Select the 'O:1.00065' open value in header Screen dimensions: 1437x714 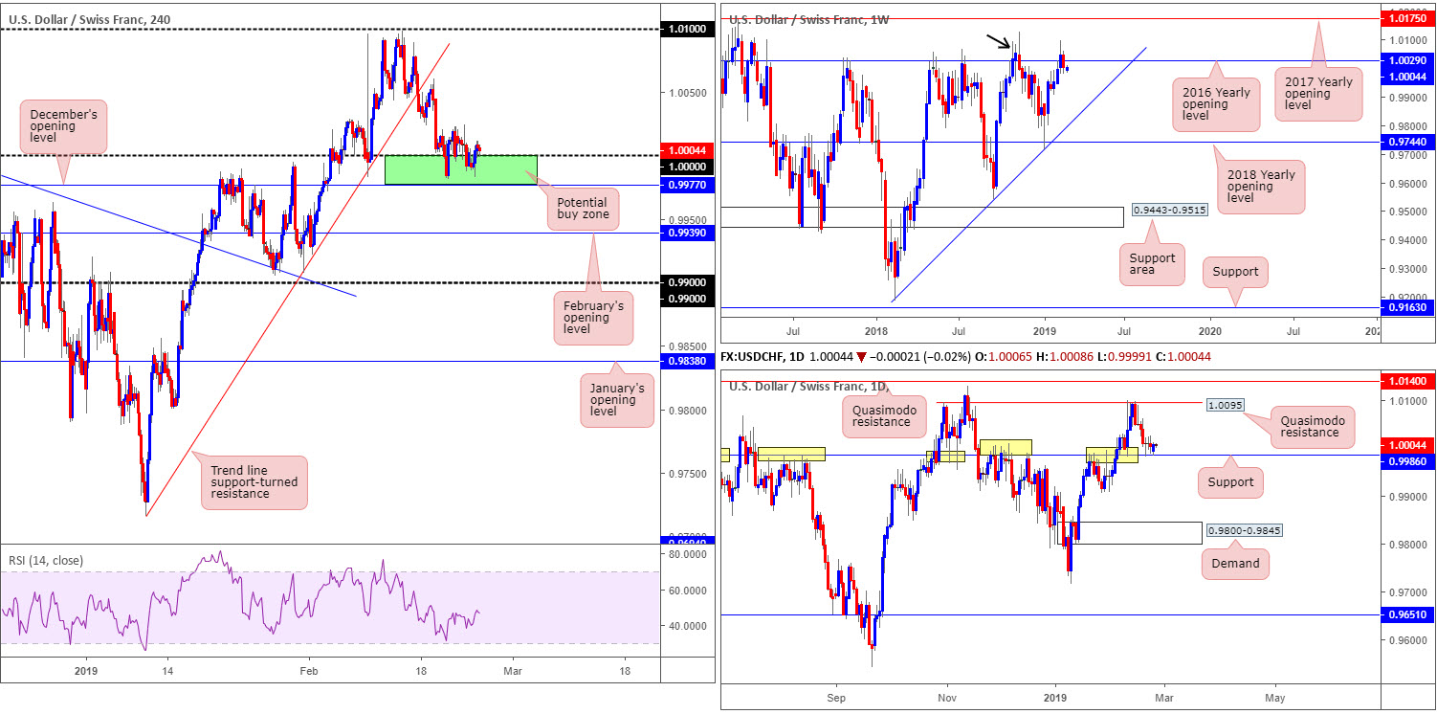tap(1006, 357)
